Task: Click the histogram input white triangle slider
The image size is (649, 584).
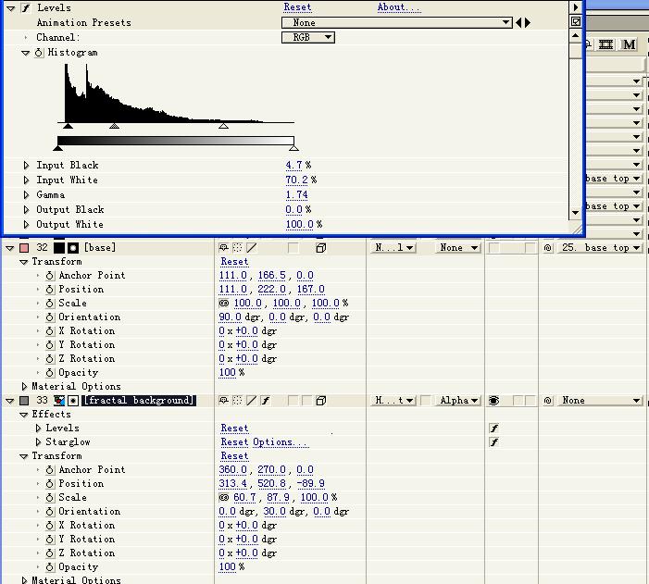Action: click(223, 126)
